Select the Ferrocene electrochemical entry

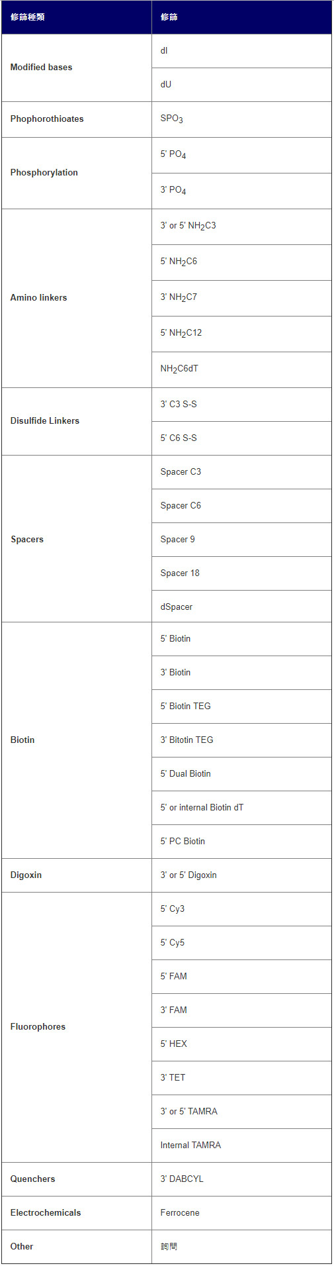coord(241,1213)
